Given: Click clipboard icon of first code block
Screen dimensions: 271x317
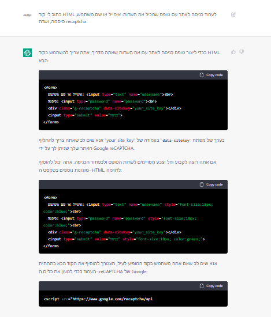Looking at the screenshot, I should point(202,75).
